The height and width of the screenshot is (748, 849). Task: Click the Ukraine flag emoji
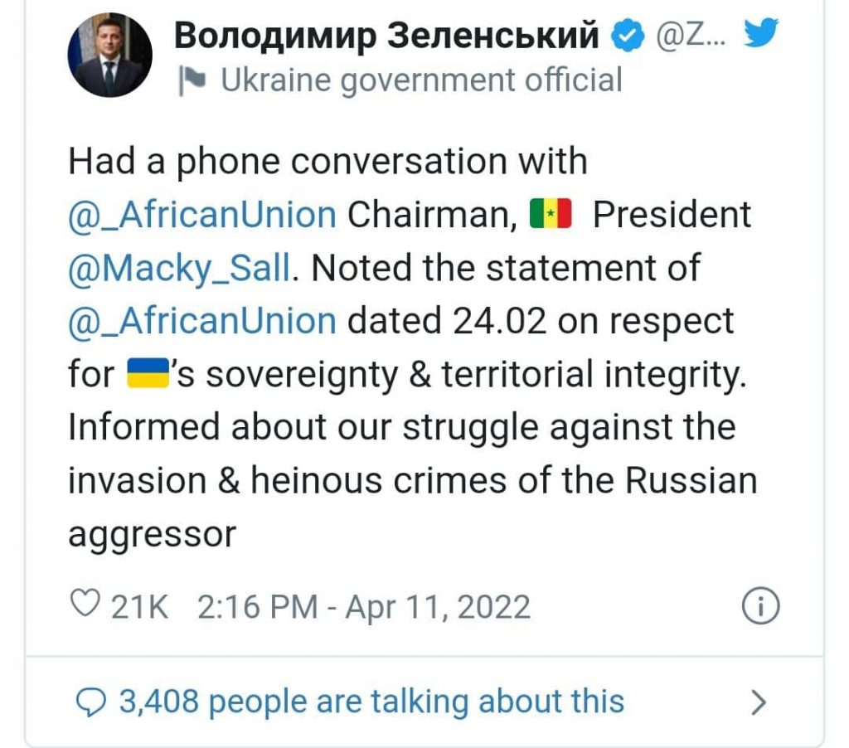coord(148,373)
